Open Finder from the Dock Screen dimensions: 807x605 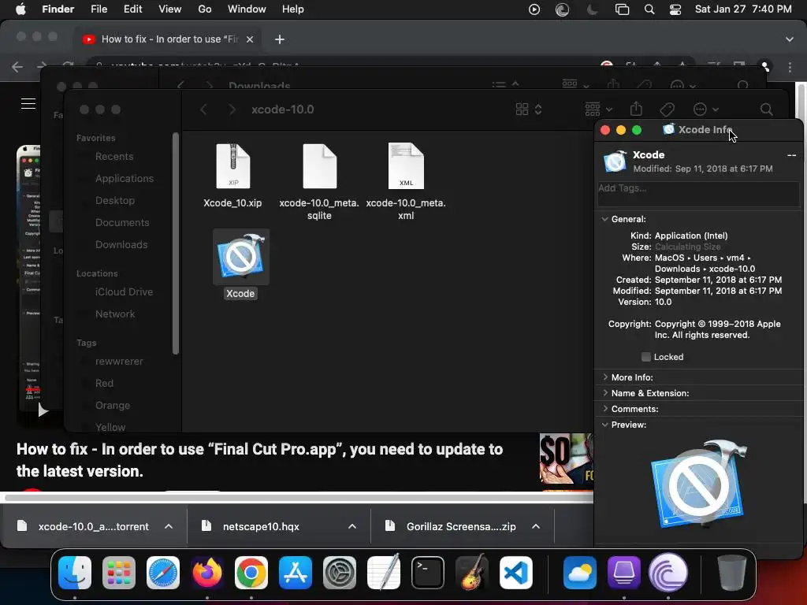click(x=75, y=572)
